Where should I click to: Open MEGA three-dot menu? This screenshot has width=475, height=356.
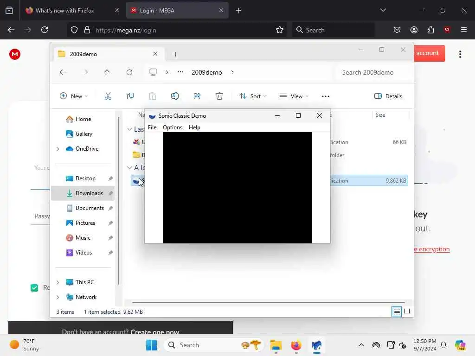click(460, 54)
